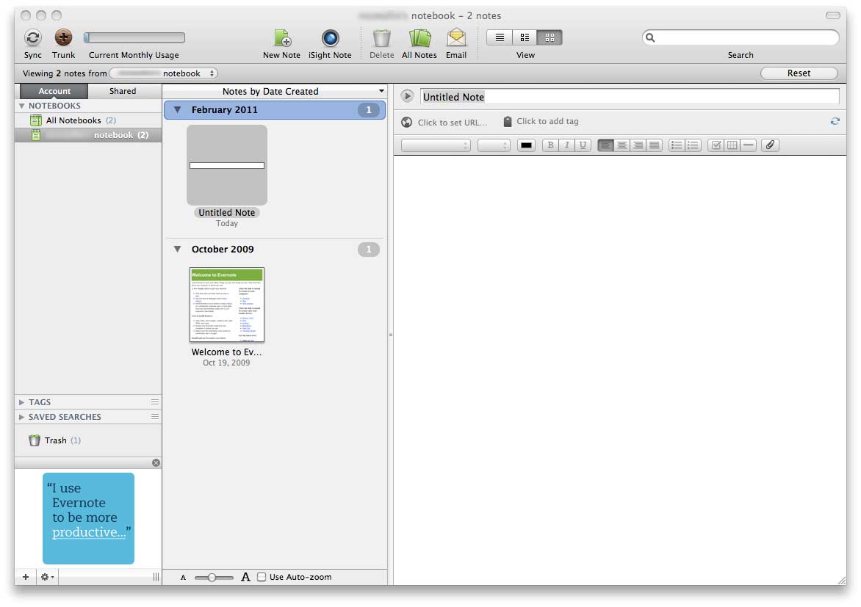Click the Email envelope icon
Viewport: 861px width, 607px height.
[x=456, y=38]
